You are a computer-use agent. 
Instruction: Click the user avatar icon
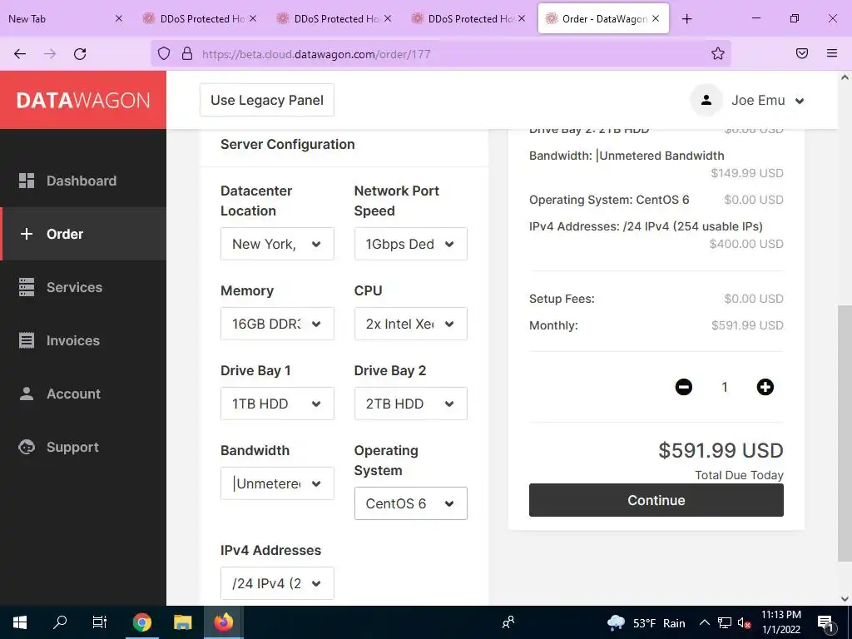(706, 101)
